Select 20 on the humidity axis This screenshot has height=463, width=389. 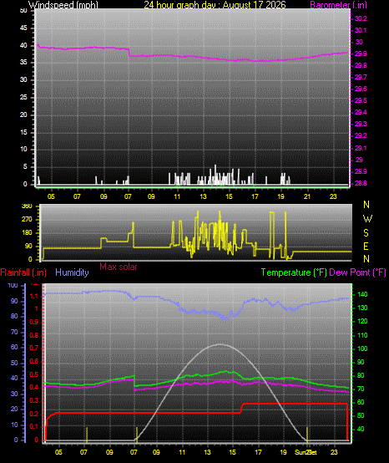click(14, 410)
